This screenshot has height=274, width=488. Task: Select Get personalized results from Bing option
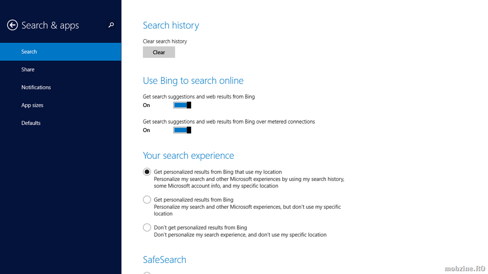tap(147, 199)
